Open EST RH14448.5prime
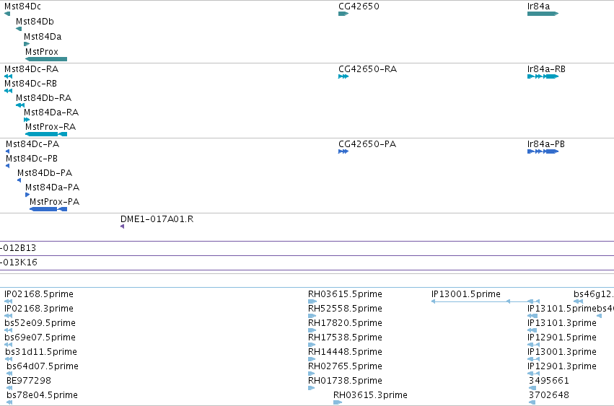Image resolution: width=614 pixels, height=406 pixels. pos(346,352)
